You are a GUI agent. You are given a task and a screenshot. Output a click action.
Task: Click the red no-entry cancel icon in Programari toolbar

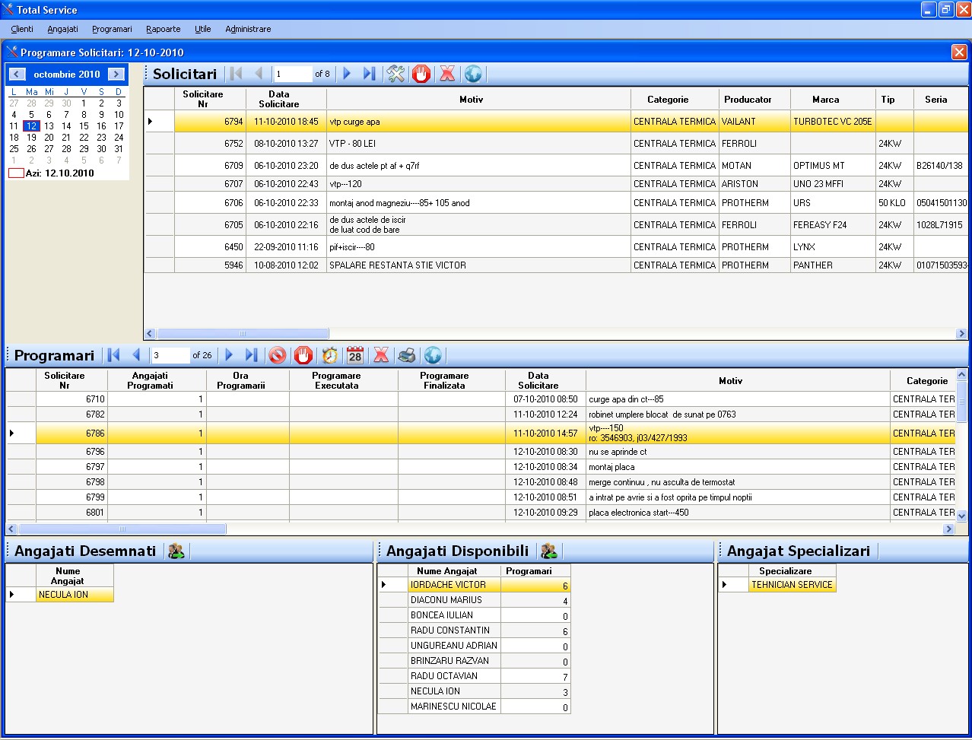pos(278,355)
